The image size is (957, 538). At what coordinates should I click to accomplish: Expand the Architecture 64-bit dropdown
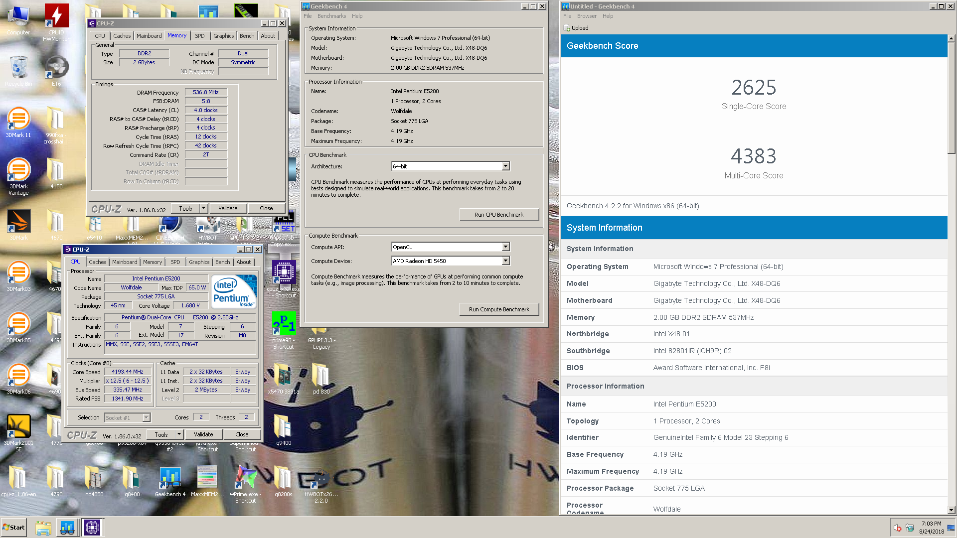[505, 166]
